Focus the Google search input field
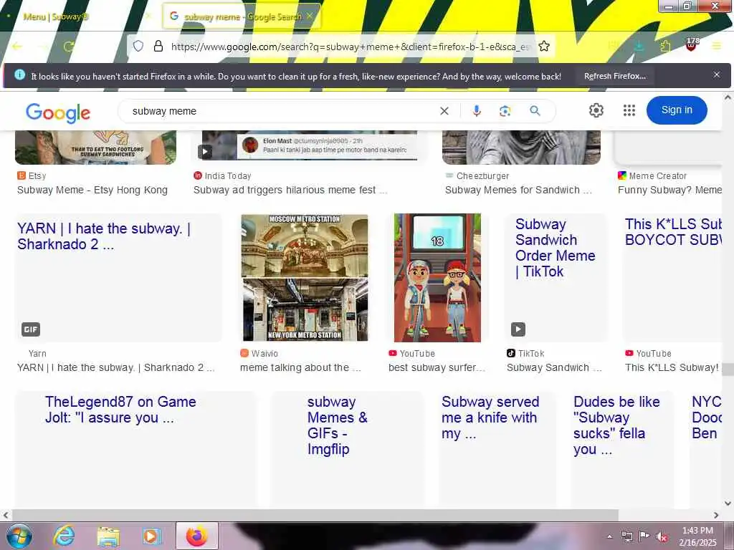This screenshot has height=550, width=734. point(281,111)
